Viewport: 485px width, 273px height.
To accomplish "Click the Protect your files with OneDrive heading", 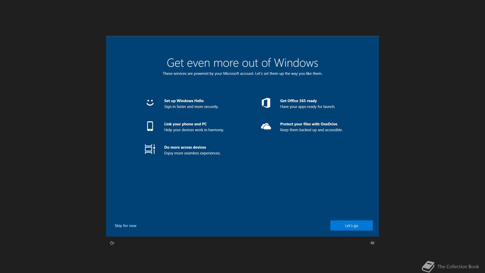I will [309, 124].
